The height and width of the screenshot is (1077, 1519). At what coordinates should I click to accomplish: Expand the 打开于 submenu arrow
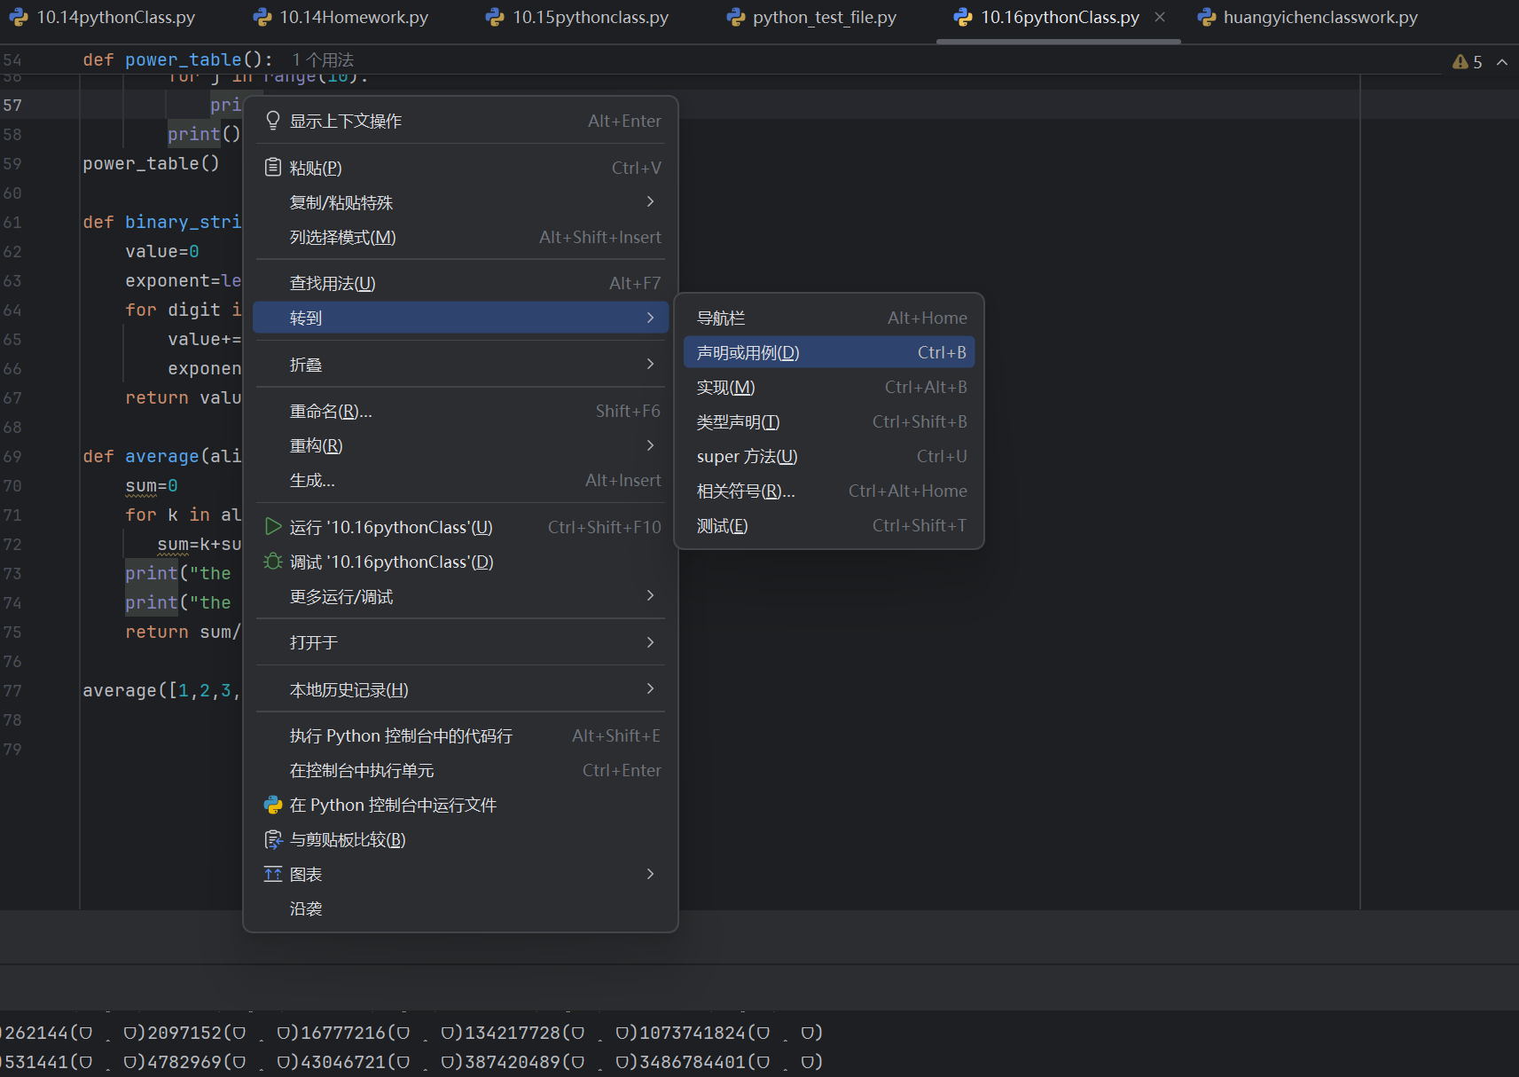coord(650,642)
